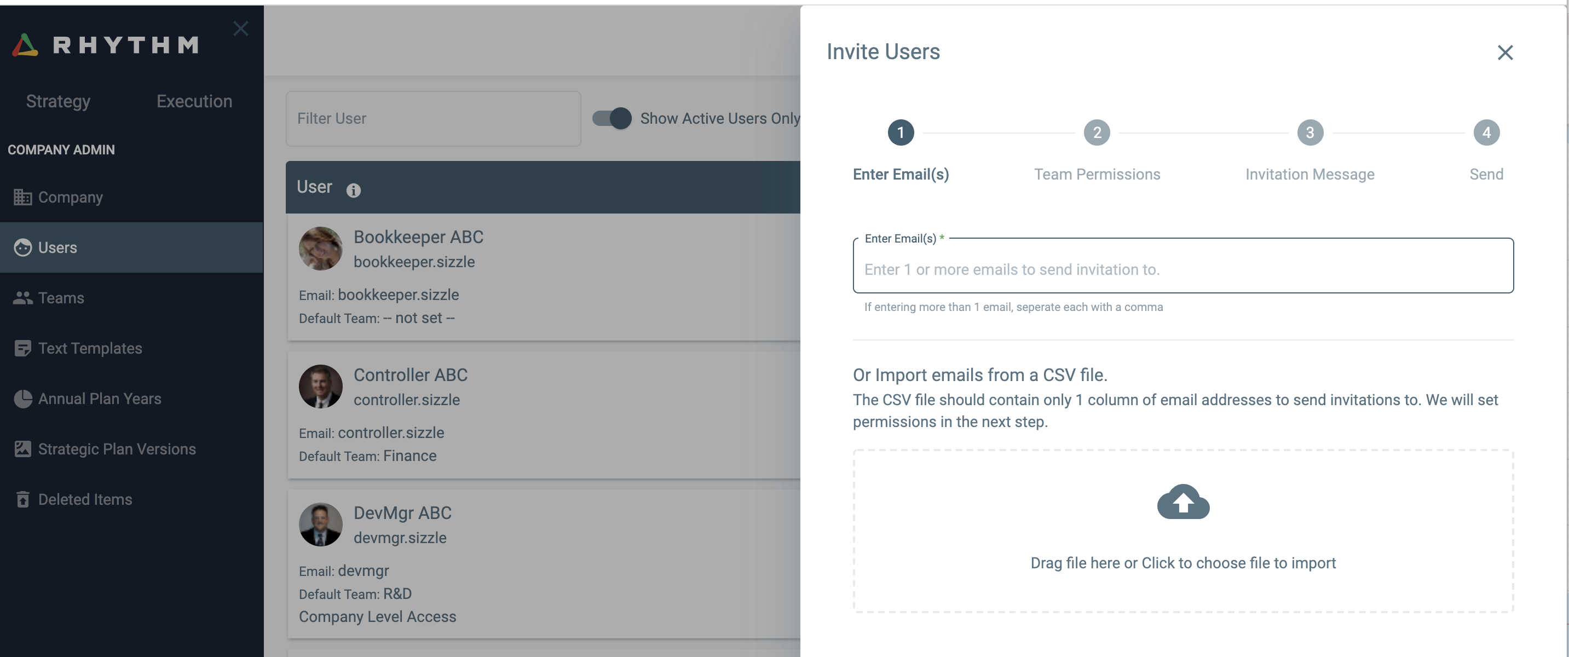Click DevMgr ABC avatar photo
The width and height of the screenshot is (1569, 657).
[320, 525]
